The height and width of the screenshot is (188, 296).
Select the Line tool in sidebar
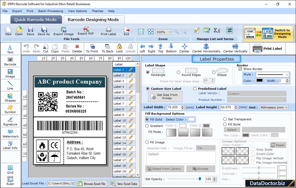pyautogui.click(x=10, y=85)
